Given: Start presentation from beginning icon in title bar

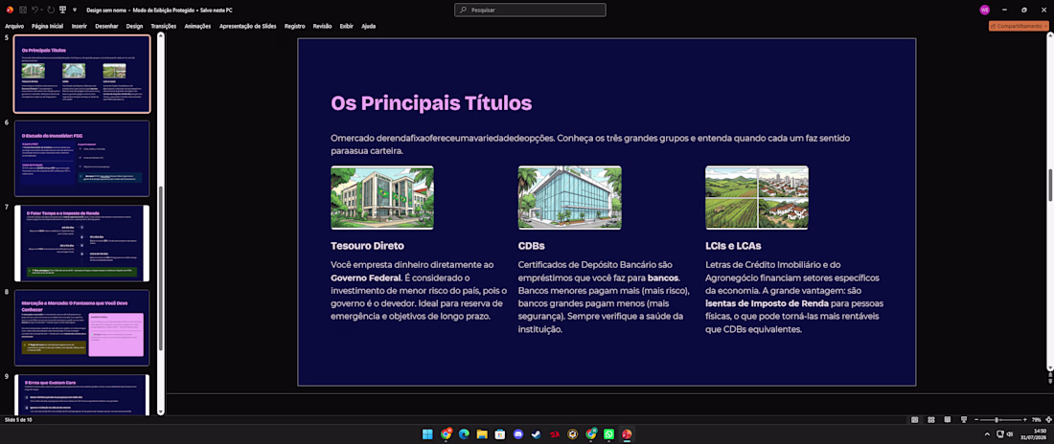Looking at the screenshot, I should (x=62, y=11).
